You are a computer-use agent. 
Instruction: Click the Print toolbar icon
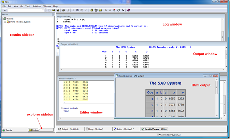pyautogui.click(x=63, y=10)
